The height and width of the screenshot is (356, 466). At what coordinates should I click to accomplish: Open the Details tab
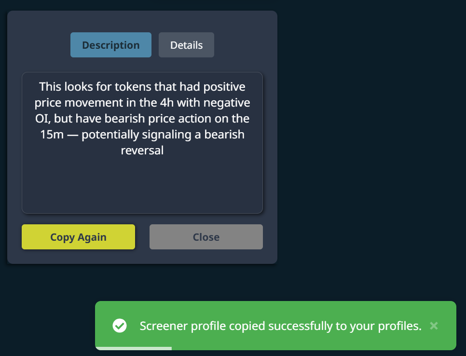186,45
